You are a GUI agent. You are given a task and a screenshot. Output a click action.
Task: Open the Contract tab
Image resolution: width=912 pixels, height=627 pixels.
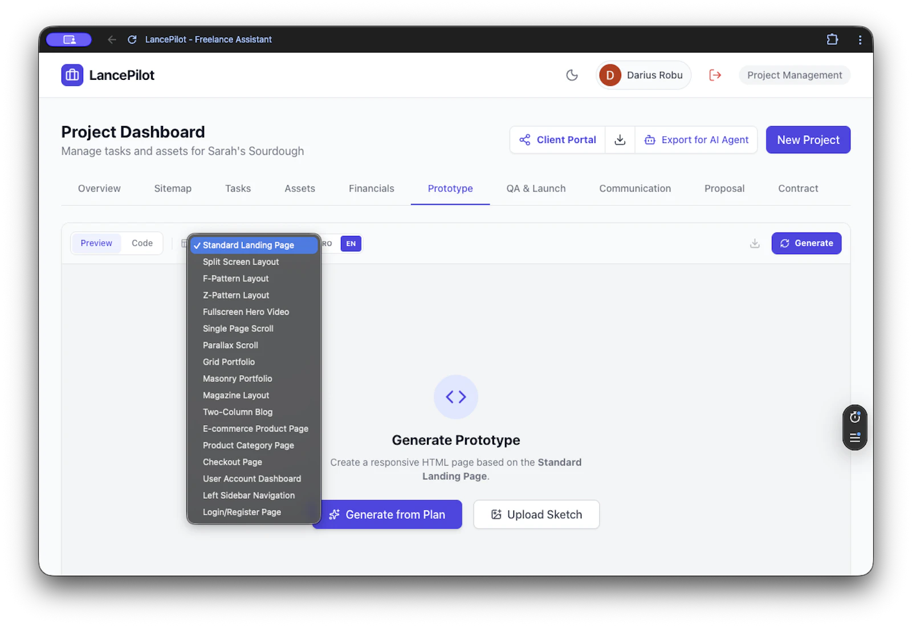798,189
